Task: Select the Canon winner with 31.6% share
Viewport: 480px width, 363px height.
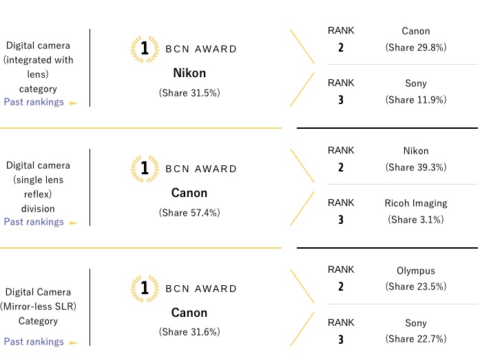Action: 189,313
